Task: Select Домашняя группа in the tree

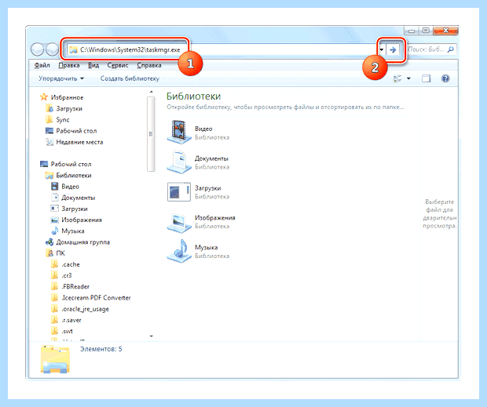Action: (x=83, y=242)
